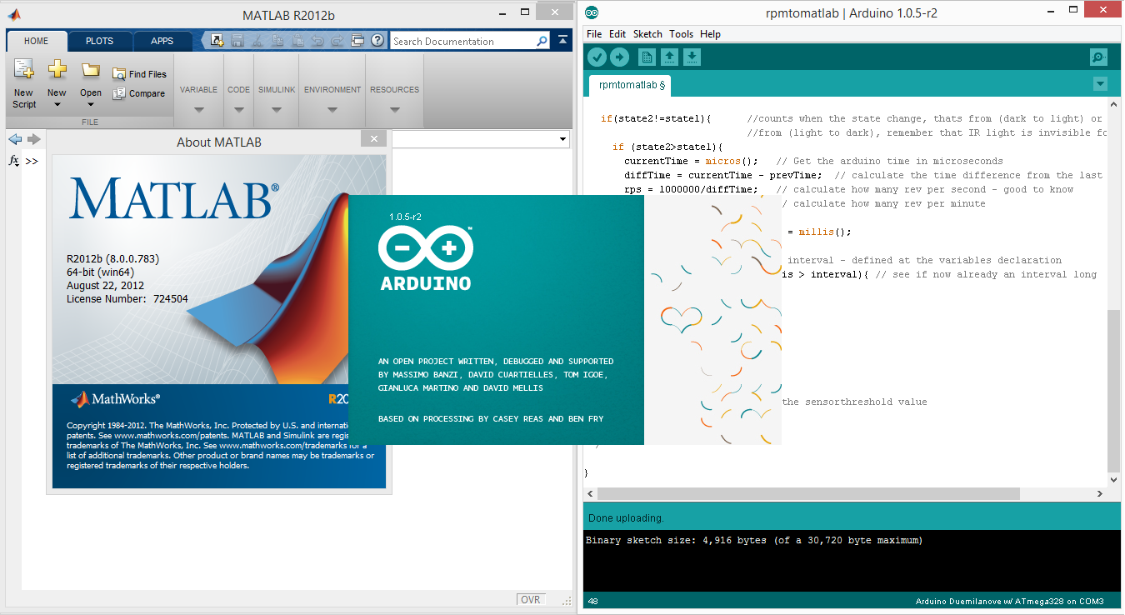Open the Arduino Sketch menu
This screenshot has width=1125, height=615.
tap(647, 34)
